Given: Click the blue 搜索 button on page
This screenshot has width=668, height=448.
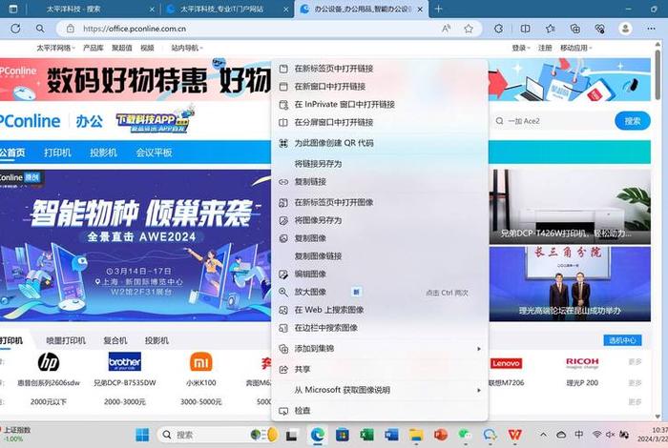Looking at the screenshot, I should [x=633, y=121].
